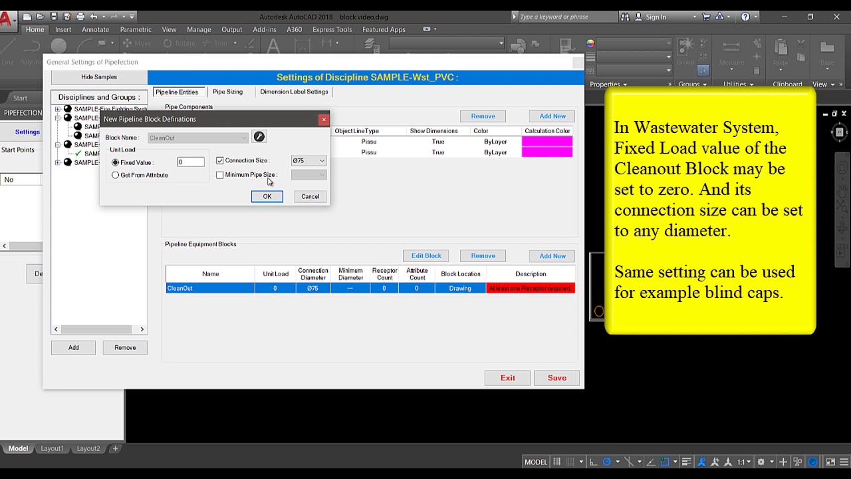
Task: Toggle lineweight display icon in status bar
Action: point(687,462)
